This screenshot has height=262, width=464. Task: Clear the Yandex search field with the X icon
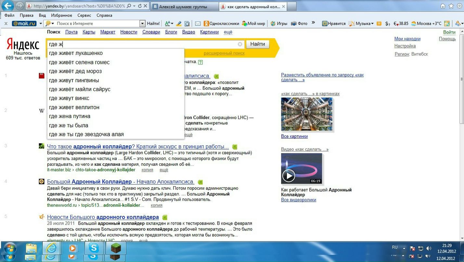pyautogui.click(x=240, y=44)
